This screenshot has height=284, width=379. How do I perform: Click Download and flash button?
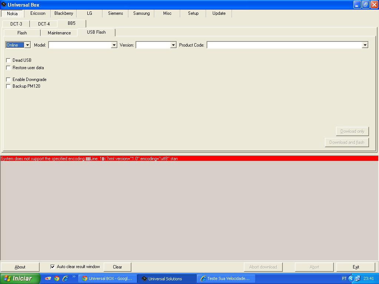point(347,142)
